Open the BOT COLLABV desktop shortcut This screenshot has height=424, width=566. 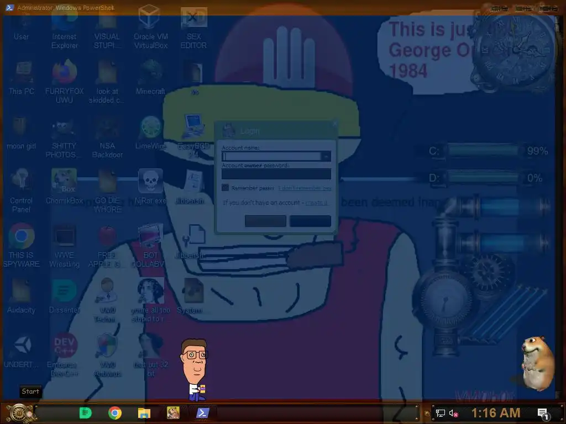click(x=150, y=246)
